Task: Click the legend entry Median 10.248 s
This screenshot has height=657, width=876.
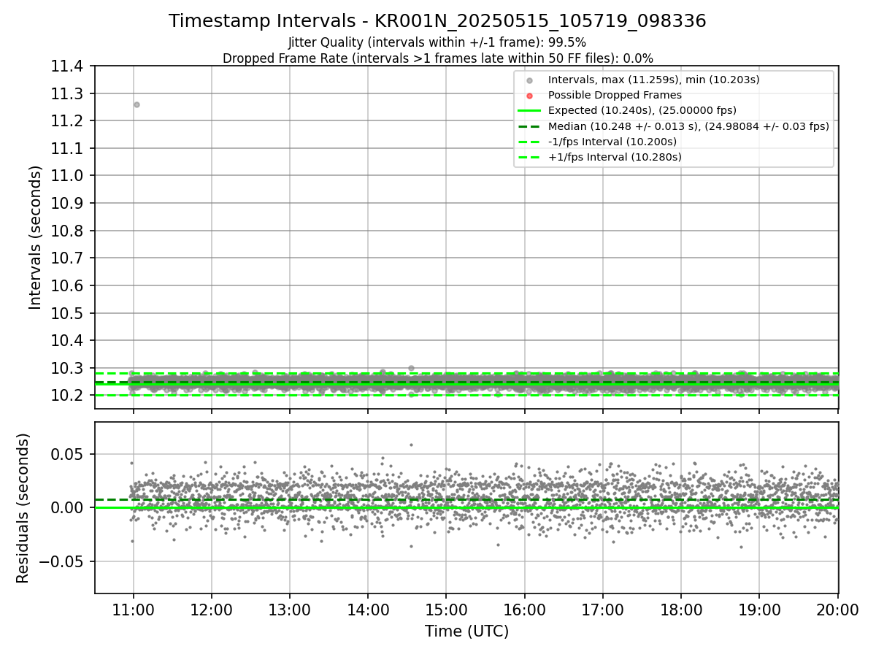Action: click(x=688, y=126)
